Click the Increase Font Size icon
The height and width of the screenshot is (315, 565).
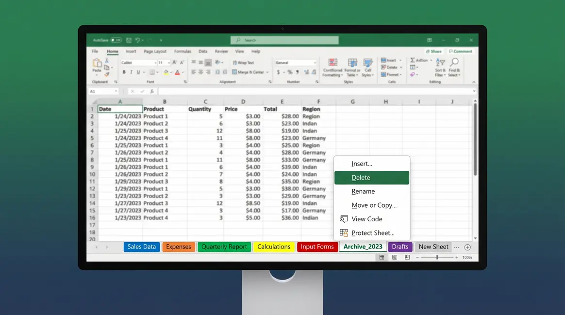[174, 62]
